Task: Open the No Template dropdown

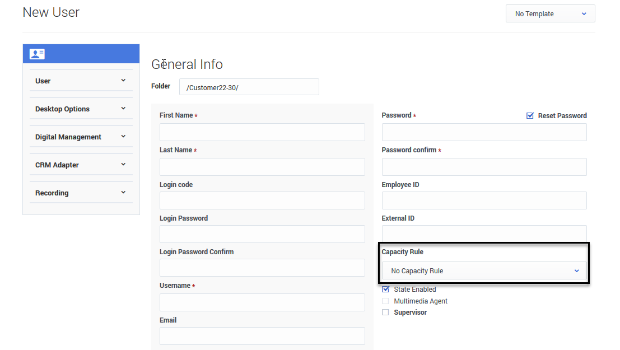Action: coord(550,14)
